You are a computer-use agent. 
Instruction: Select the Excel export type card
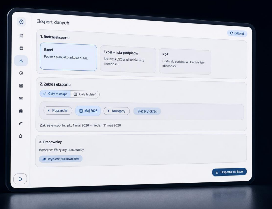coord(69,57)
